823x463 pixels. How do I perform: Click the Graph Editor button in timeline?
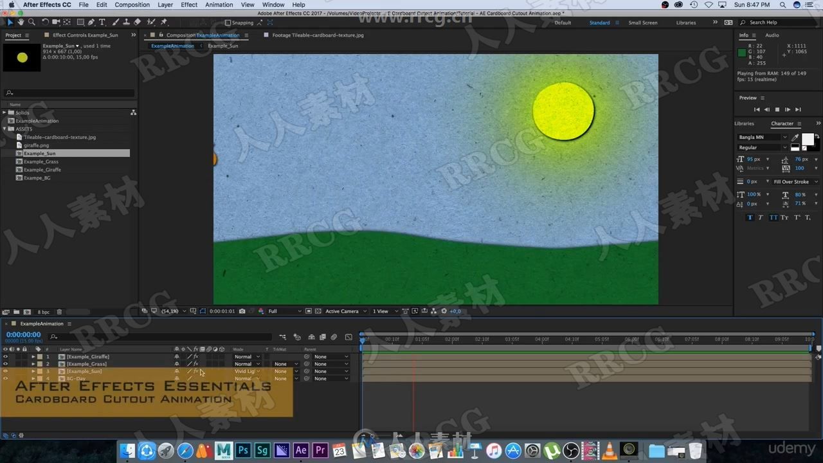348,337
